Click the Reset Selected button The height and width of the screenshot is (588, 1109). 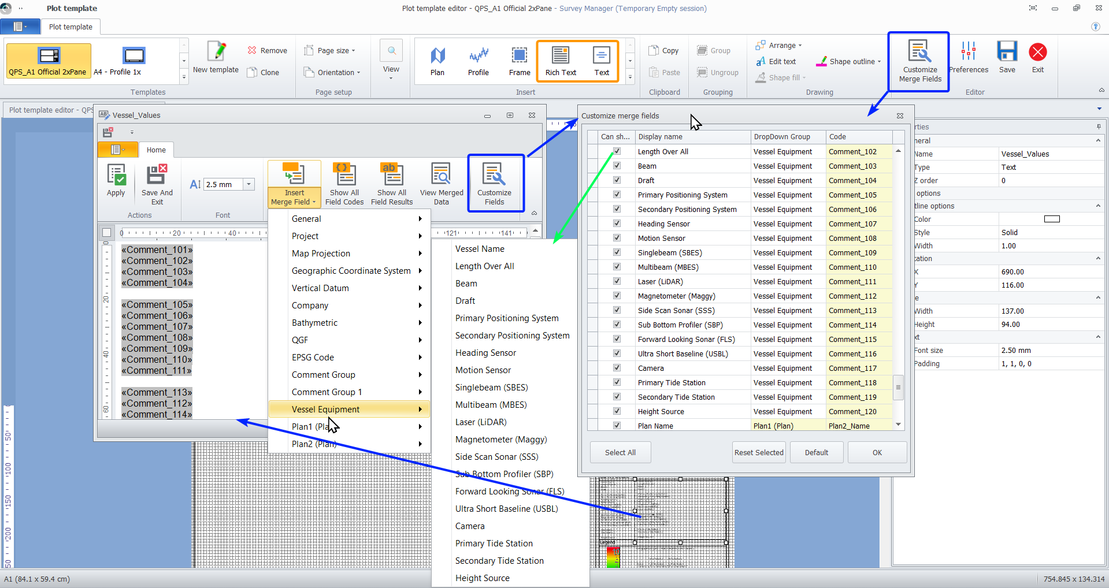[x=759, y=452]
